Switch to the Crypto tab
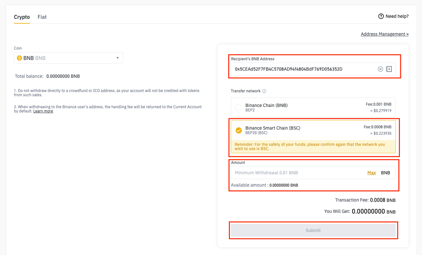Viewport: 422px width, 255px height. 22,17
